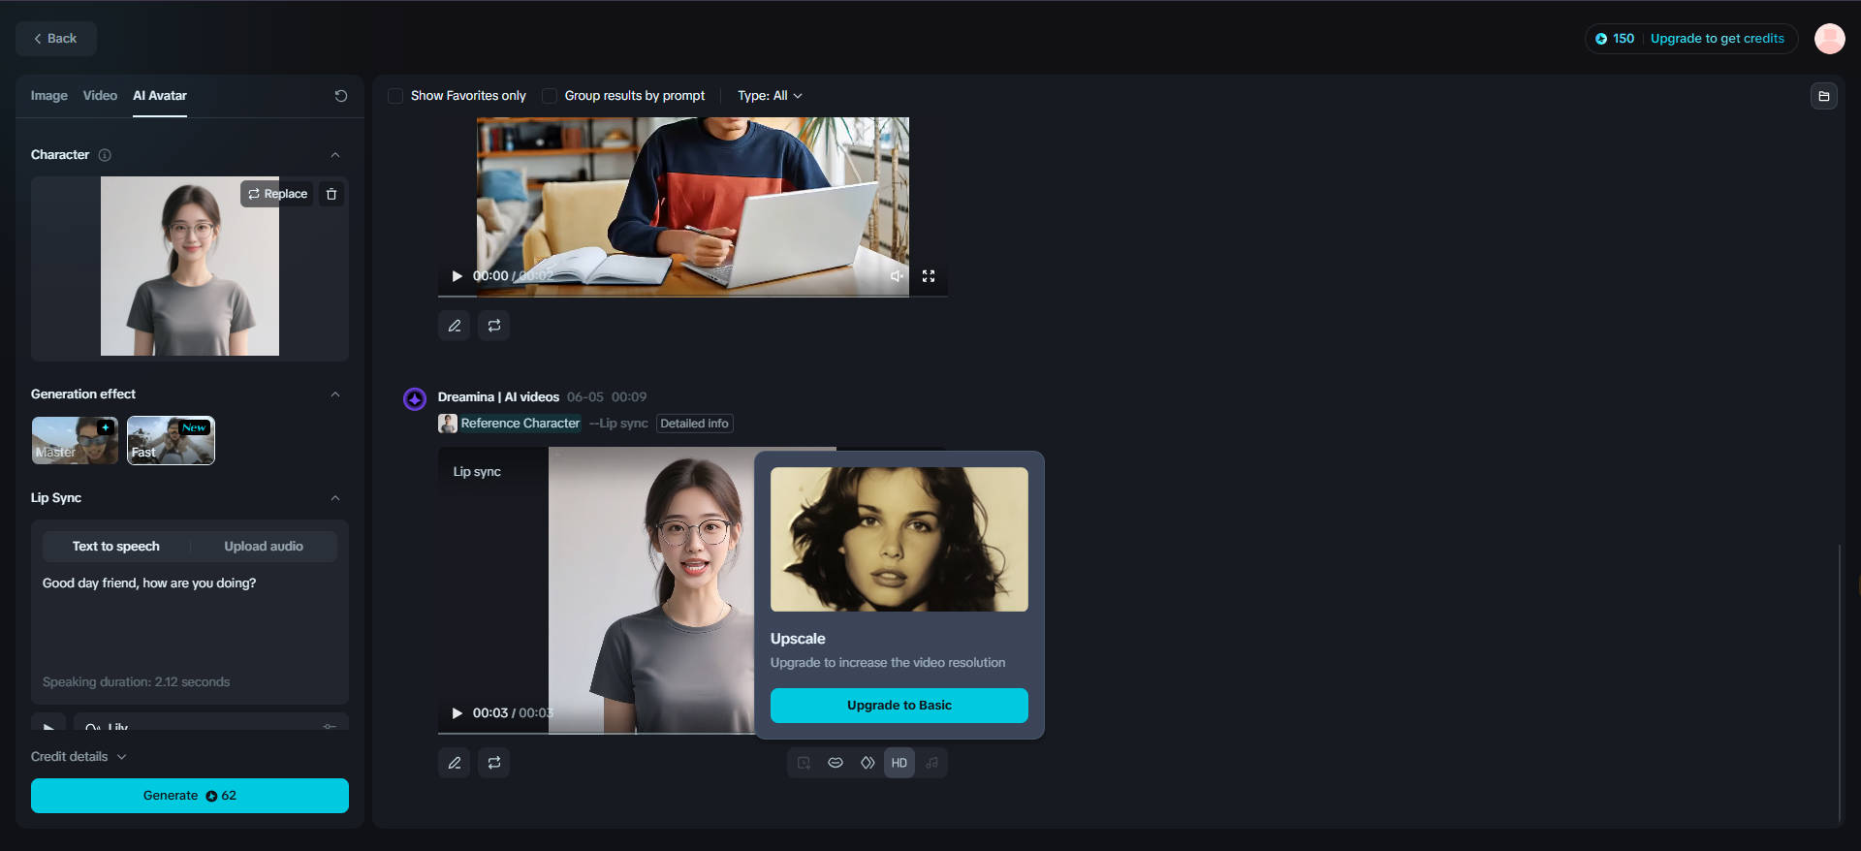The image size is (1861, 851).
Task: Select Text to speech option
Action: pos(116,547)
